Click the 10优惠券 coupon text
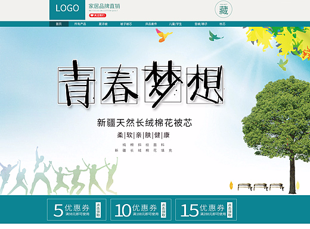Image resolution: width=310 pixels, height=229 pixels. click(x=136, y=209)
